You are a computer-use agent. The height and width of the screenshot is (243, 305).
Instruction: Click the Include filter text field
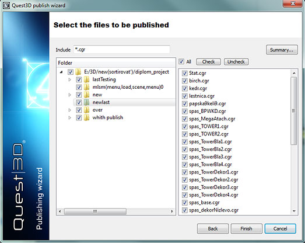coord(122,50)
